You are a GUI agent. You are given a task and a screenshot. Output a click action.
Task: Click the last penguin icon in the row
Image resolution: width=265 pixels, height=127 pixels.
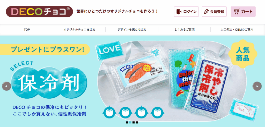click(x=157, y=112)
